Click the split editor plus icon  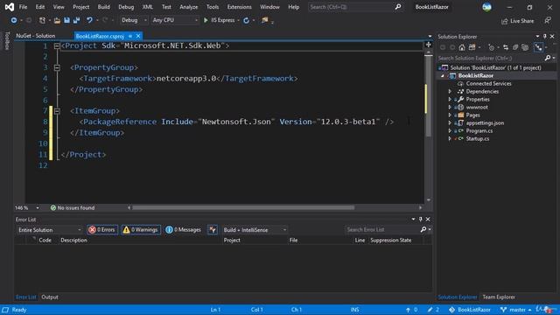pyautogui.click(x=428, y=45)
